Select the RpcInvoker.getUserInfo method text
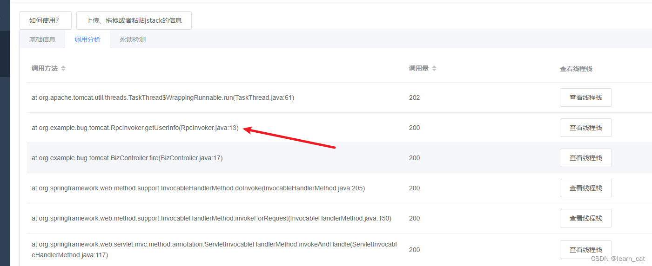 [x=135, y=128]
